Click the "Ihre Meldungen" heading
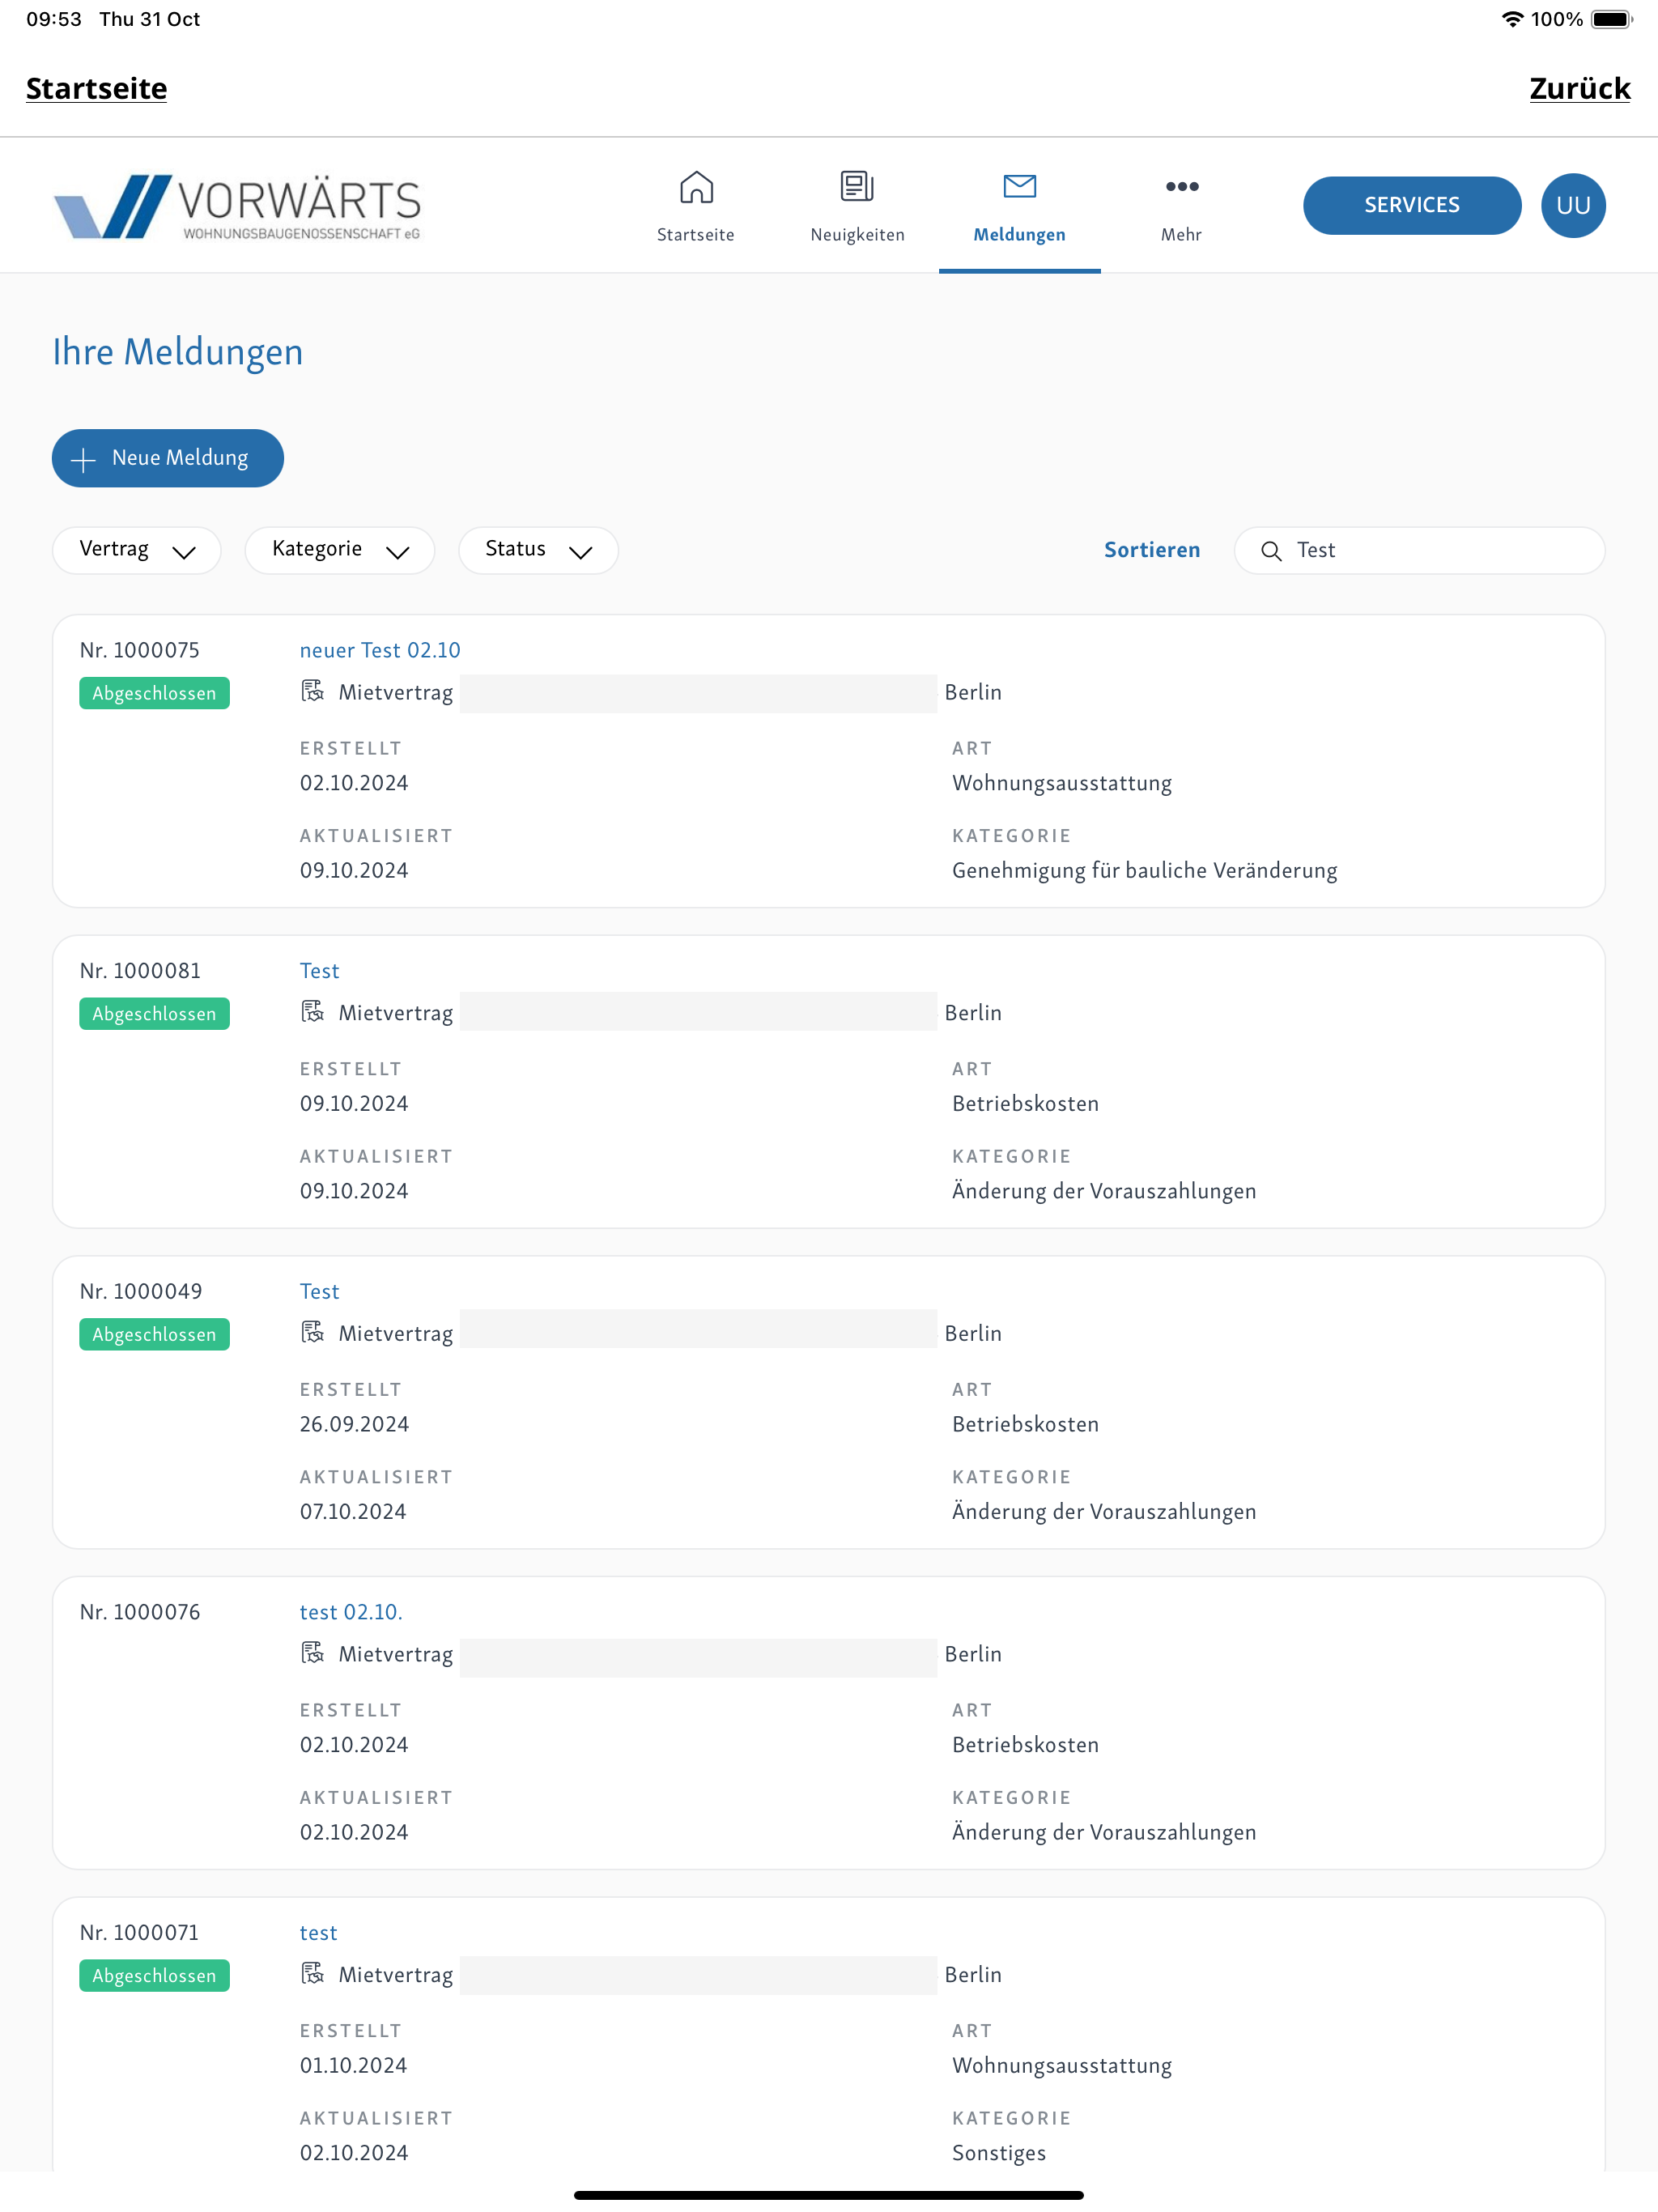1658x2212 pixels. point(178,352)
